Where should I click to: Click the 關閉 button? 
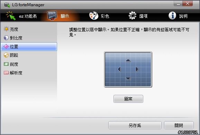(x=179, y=125)
